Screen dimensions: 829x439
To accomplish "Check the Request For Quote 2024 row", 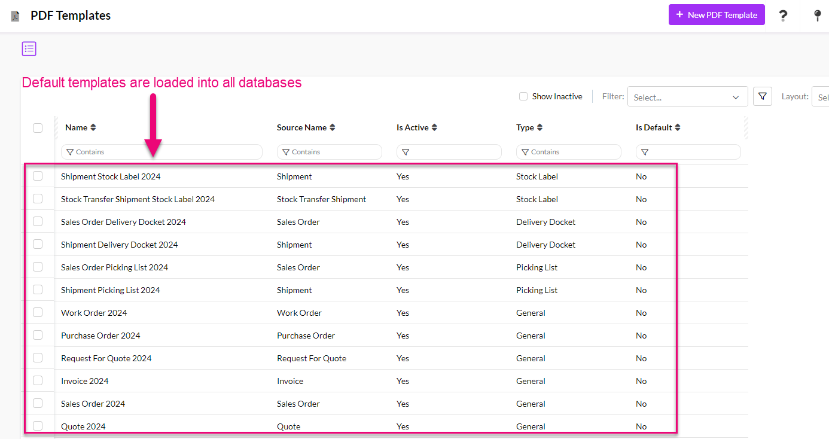I will pos(38,358).
